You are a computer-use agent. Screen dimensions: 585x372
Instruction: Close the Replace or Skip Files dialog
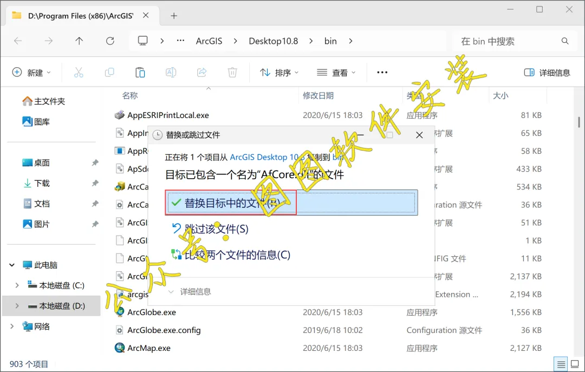[419, 135]
